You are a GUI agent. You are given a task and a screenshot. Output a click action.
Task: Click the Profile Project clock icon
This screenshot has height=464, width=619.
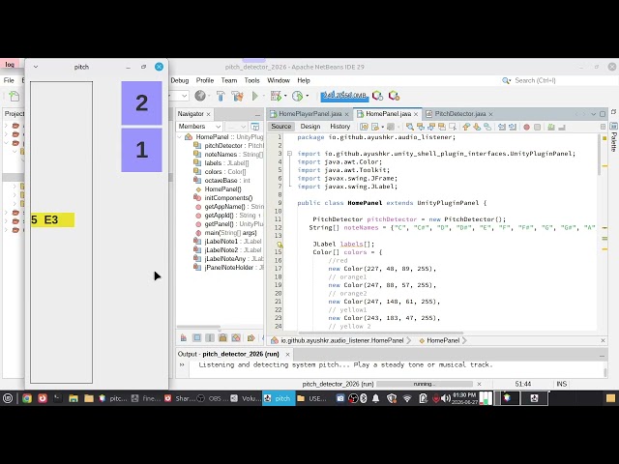297,96
